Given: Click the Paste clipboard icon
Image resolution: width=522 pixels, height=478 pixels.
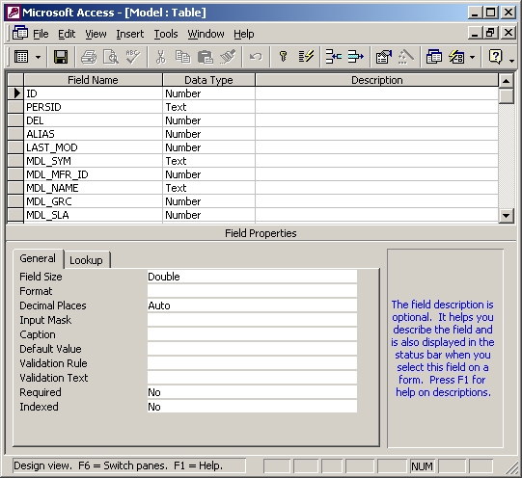Looking at the screenshot, I should (206, 57).
